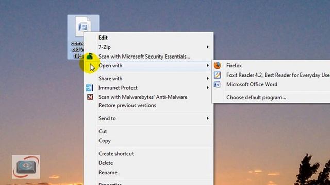The image size is (330, 185).
Task: Click the Foxit Reader icon
Action: coord(217,75)
